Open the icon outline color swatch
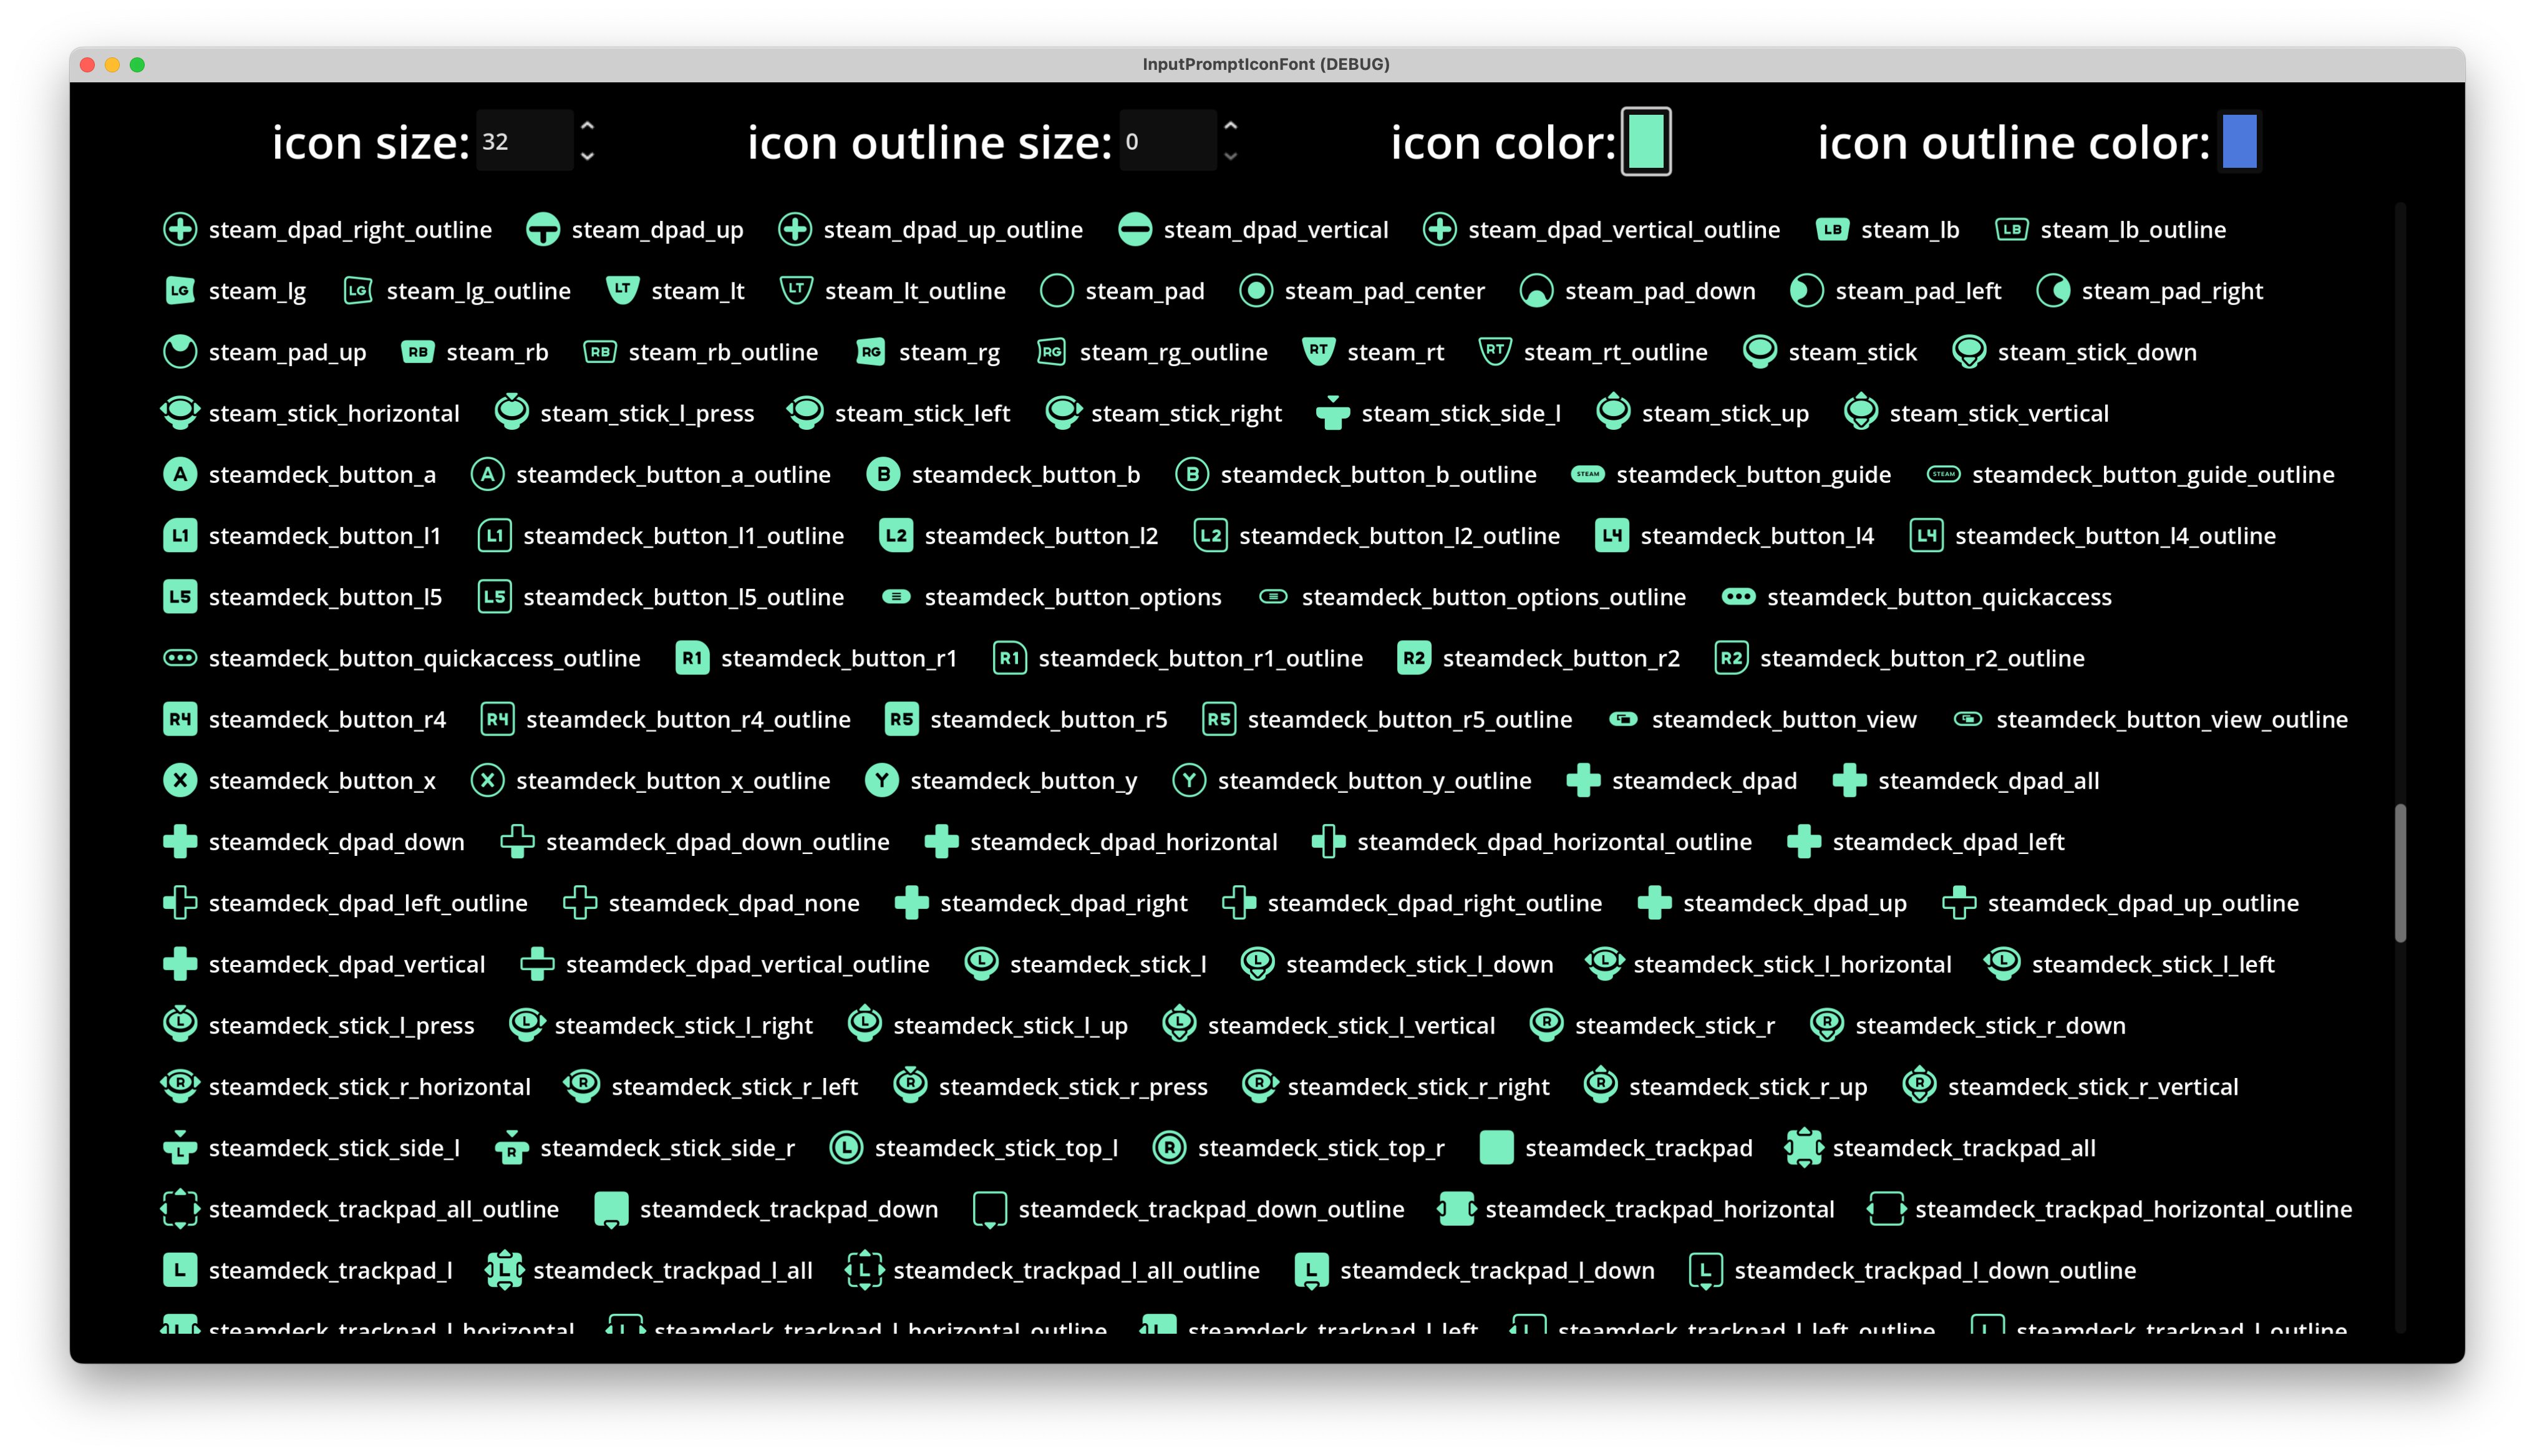Viewport: 2535px width, 1456px height. tap(2239, 142)
